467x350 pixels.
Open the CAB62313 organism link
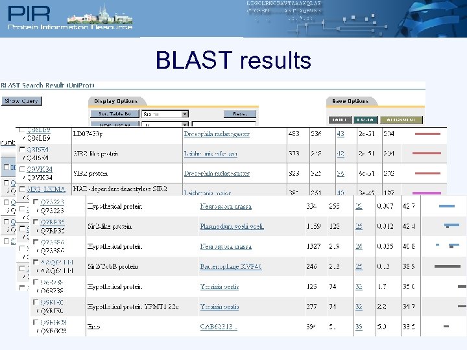click(219, 327)
